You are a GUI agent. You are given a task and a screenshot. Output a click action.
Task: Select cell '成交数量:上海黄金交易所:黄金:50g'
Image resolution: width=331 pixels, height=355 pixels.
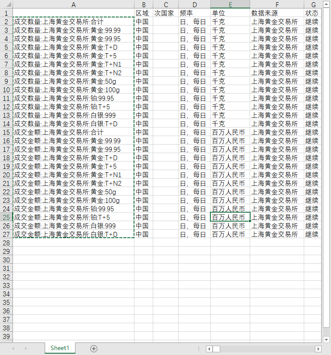(x=73, y=81)
